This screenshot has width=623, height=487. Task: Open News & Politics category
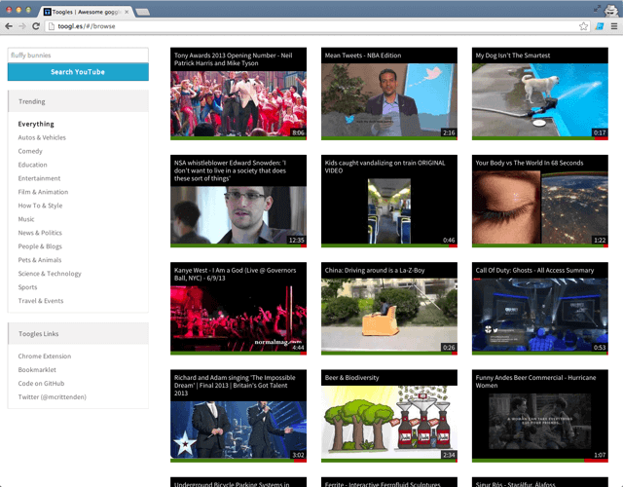tap(40, 233)
